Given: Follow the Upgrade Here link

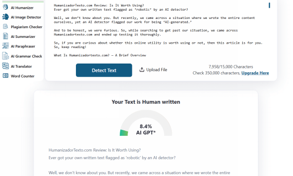Looking at the screenshot, I should click(x=255, y=73).
